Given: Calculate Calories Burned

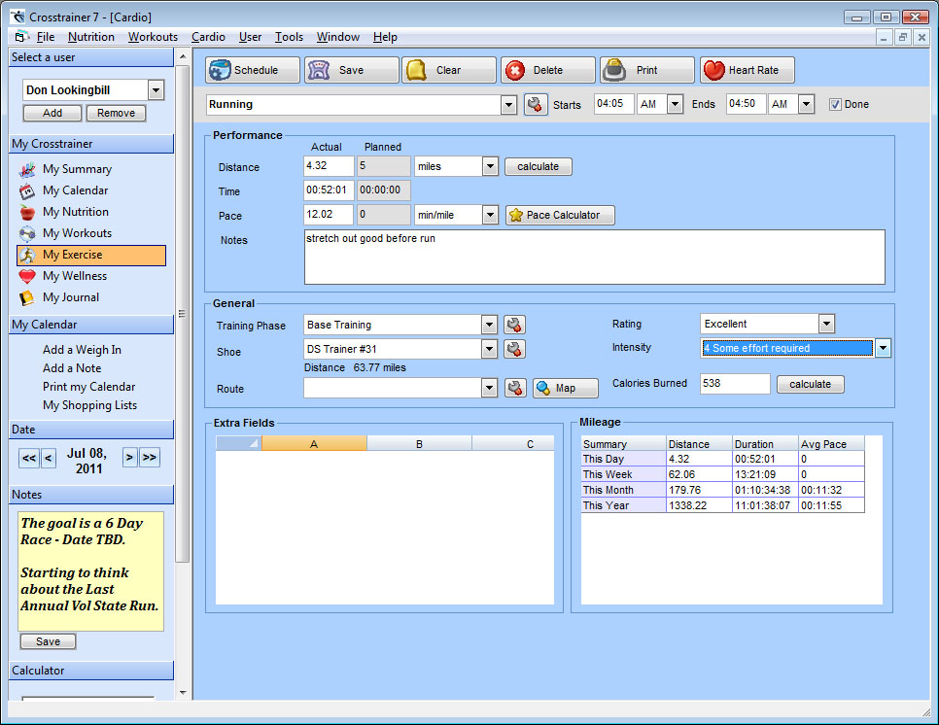Looking at the screenshot, I should 811,384.
